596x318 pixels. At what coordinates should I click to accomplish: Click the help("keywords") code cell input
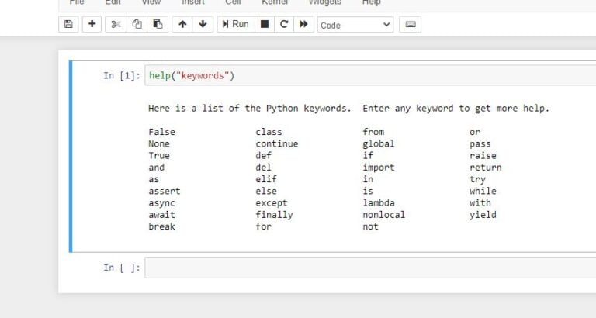click(370, 75)
